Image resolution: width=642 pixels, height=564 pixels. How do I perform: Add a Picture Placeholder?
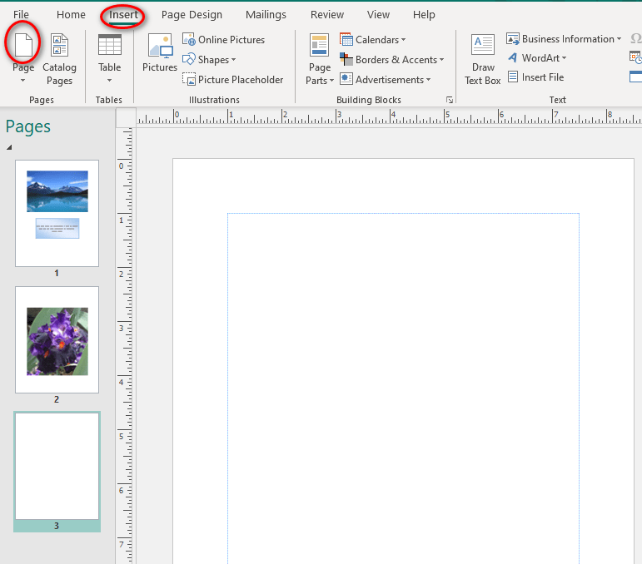click(232, 80)
